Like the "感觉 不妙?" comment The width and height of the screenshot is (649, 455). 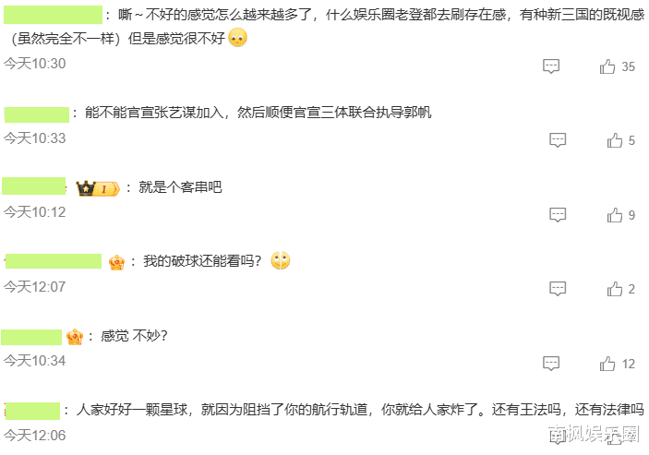607,364
